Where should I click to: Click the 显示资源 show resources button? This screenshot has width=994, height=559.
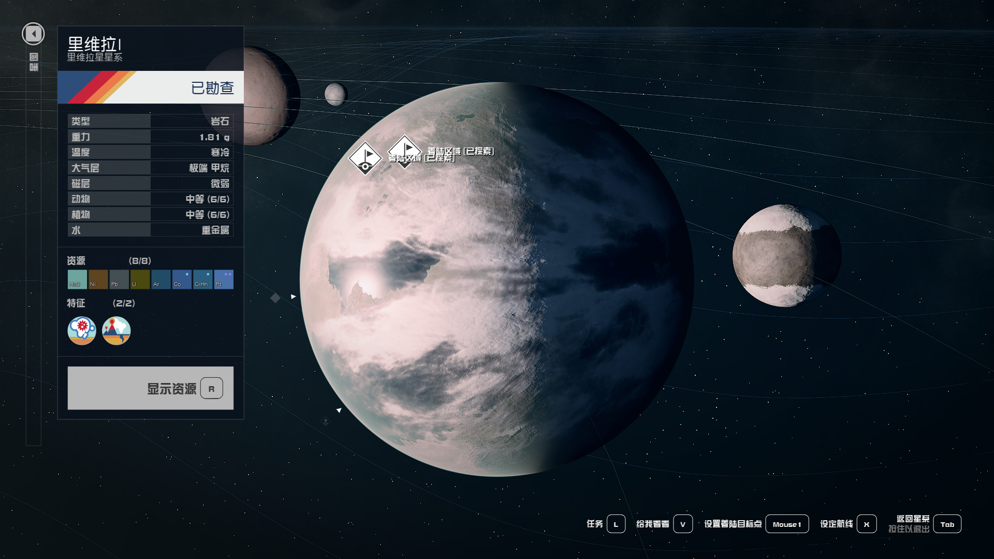(x=151, y=388)
